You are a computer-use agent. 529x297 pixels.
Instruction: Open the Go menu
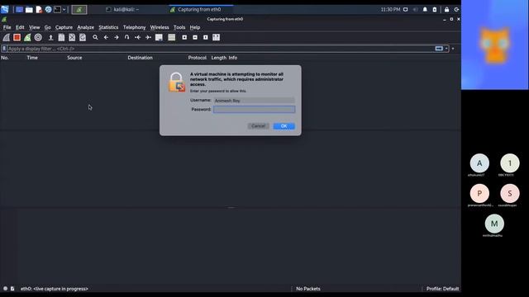(48, 27)
